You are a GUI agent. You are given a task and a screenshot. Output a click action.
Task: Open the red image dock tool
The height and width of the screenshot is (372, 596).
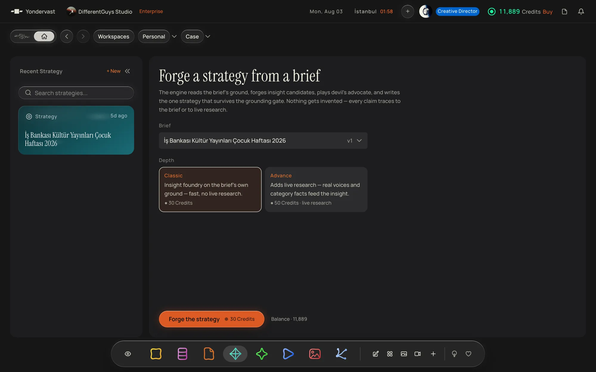[x=315, y=354]
